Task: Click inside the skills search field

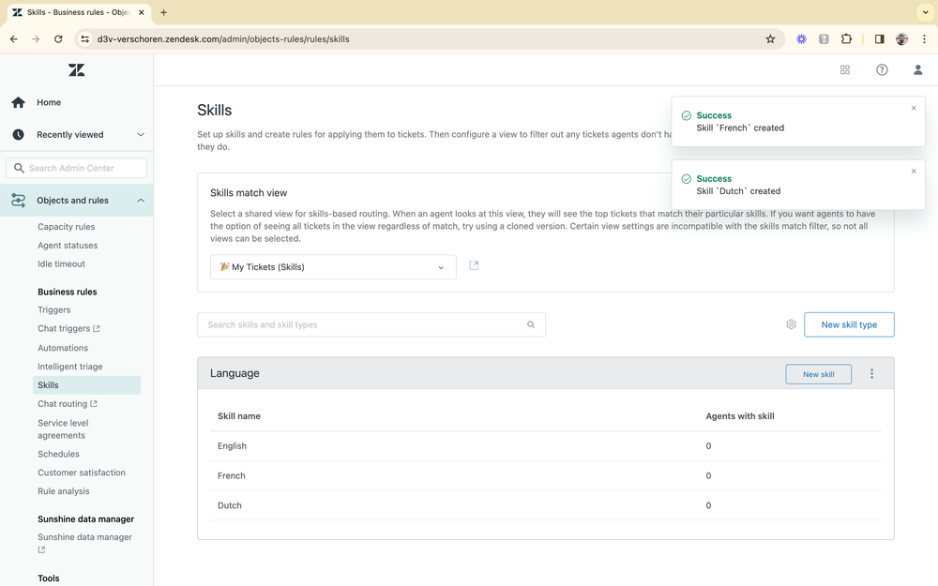Action: tap(356, 323)
